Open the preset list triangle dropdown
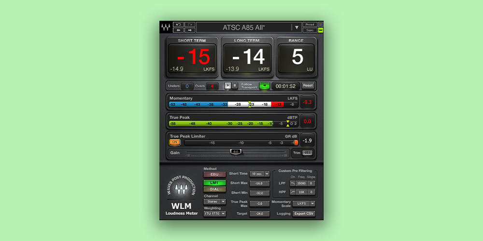This screenshot has width=483, height=241. click(x=297, y=27)
